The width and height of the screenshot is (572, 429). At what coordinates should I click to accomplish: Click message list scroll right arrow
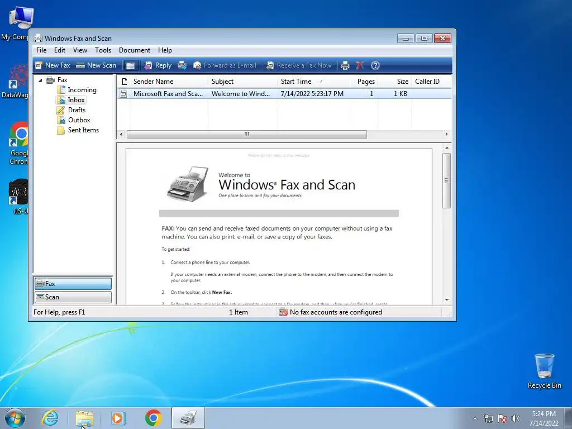(x=447, y=134)
